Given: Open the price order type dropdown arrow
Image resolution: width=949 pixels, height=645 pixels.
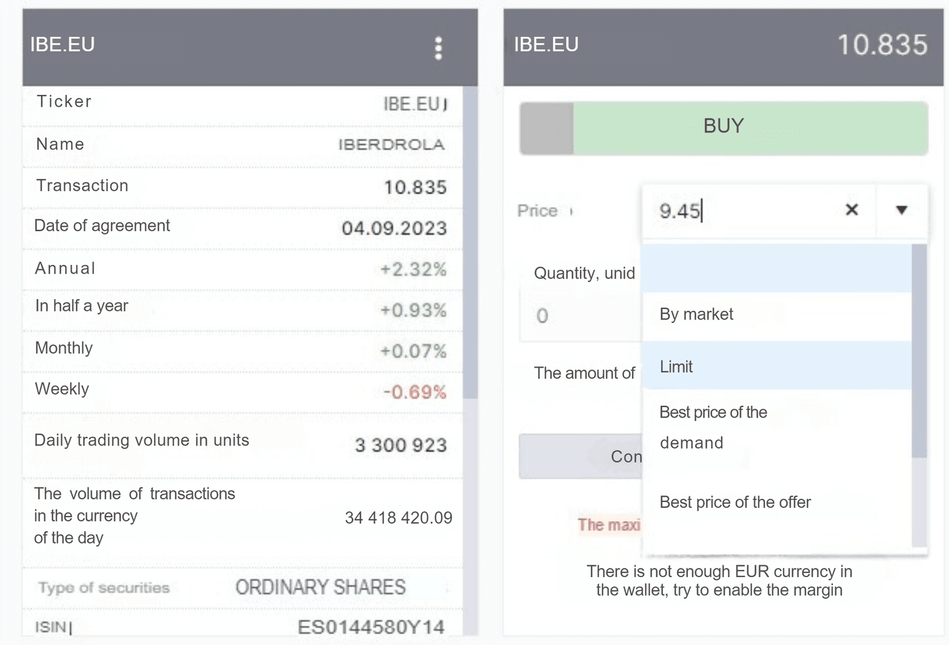Looking at the screenshot, I should (x=901, y=210).
